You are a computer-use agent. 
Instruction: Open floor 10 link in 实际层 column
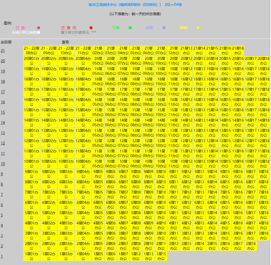pos(3,163)
